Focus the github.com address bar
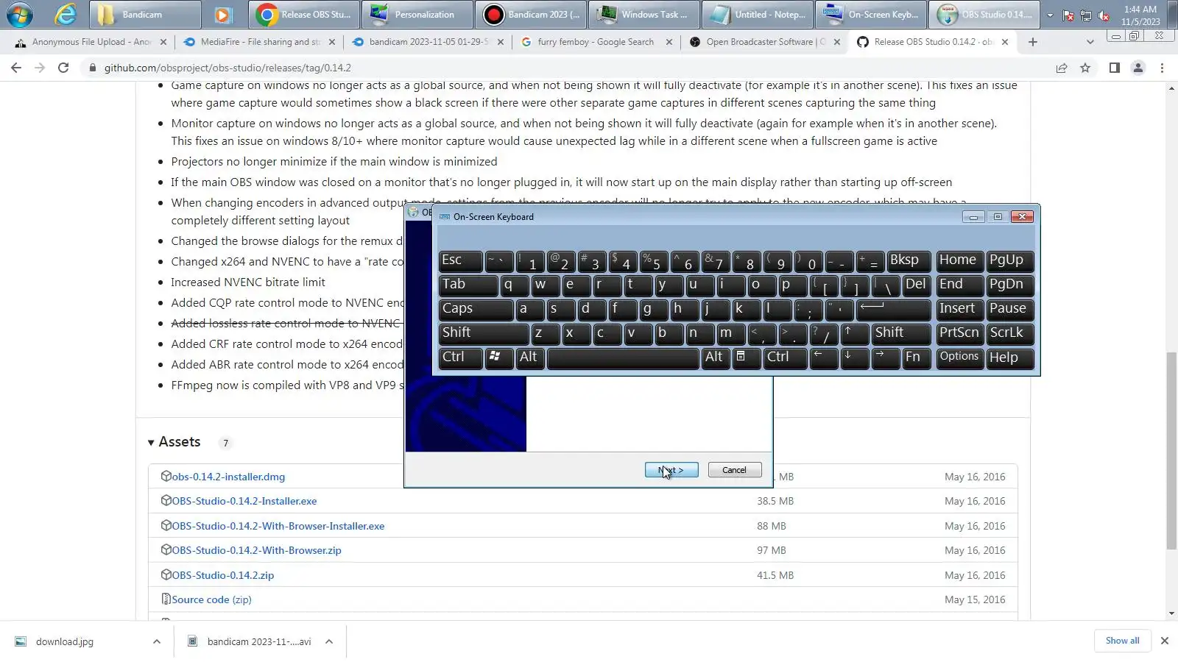 click(567, 68)
